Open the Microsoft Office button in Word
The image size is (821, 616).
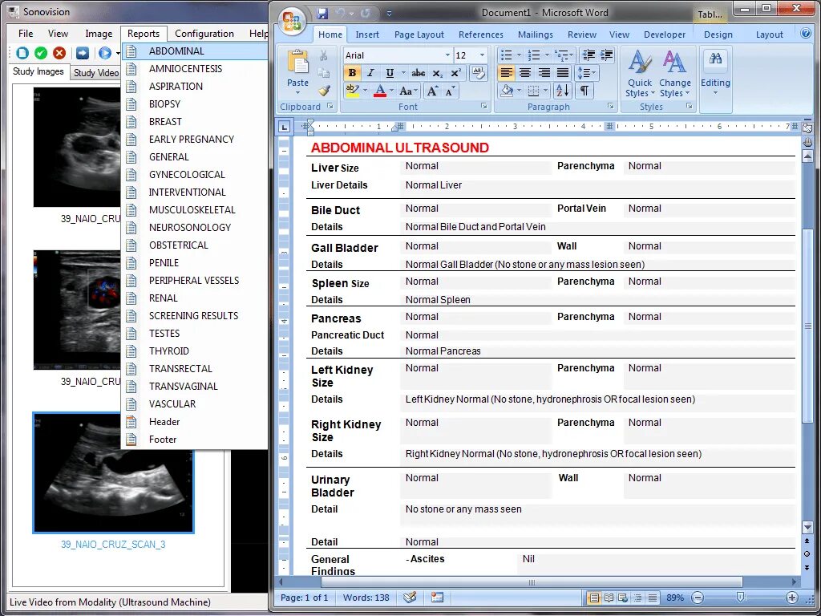click(x=292, y=21)
